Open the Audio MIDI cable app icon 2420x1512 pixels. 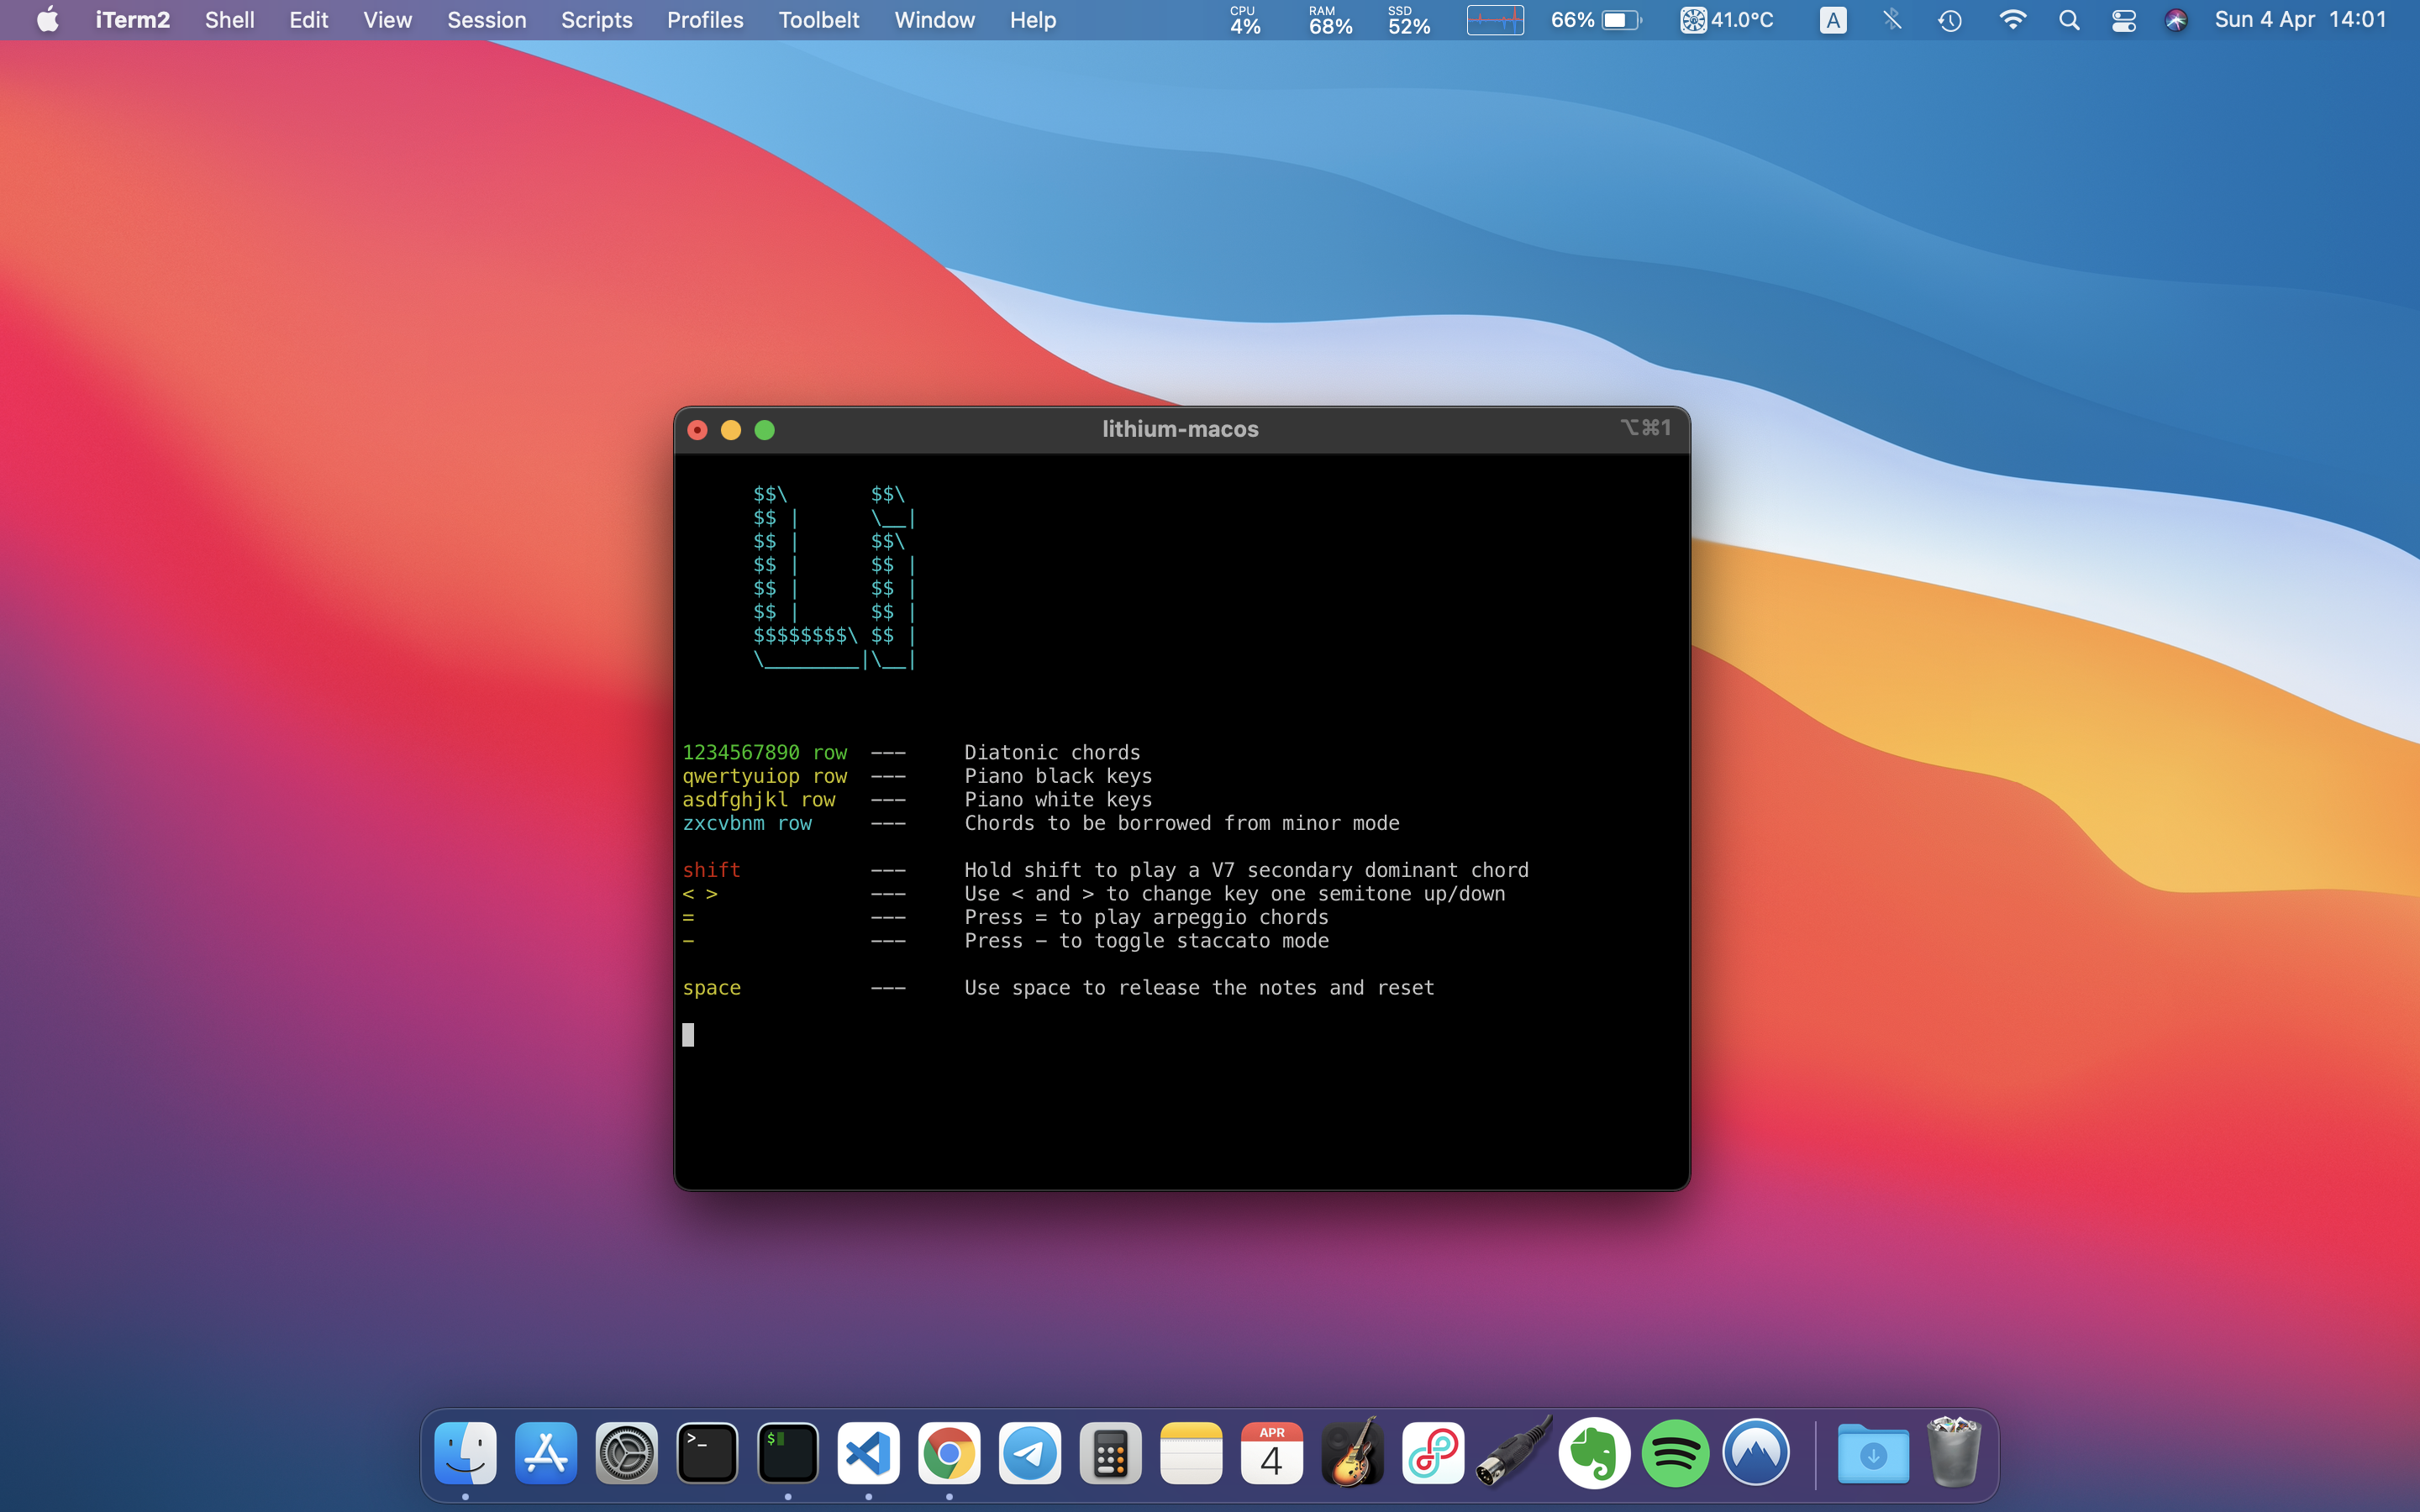pos(1514,1453)
